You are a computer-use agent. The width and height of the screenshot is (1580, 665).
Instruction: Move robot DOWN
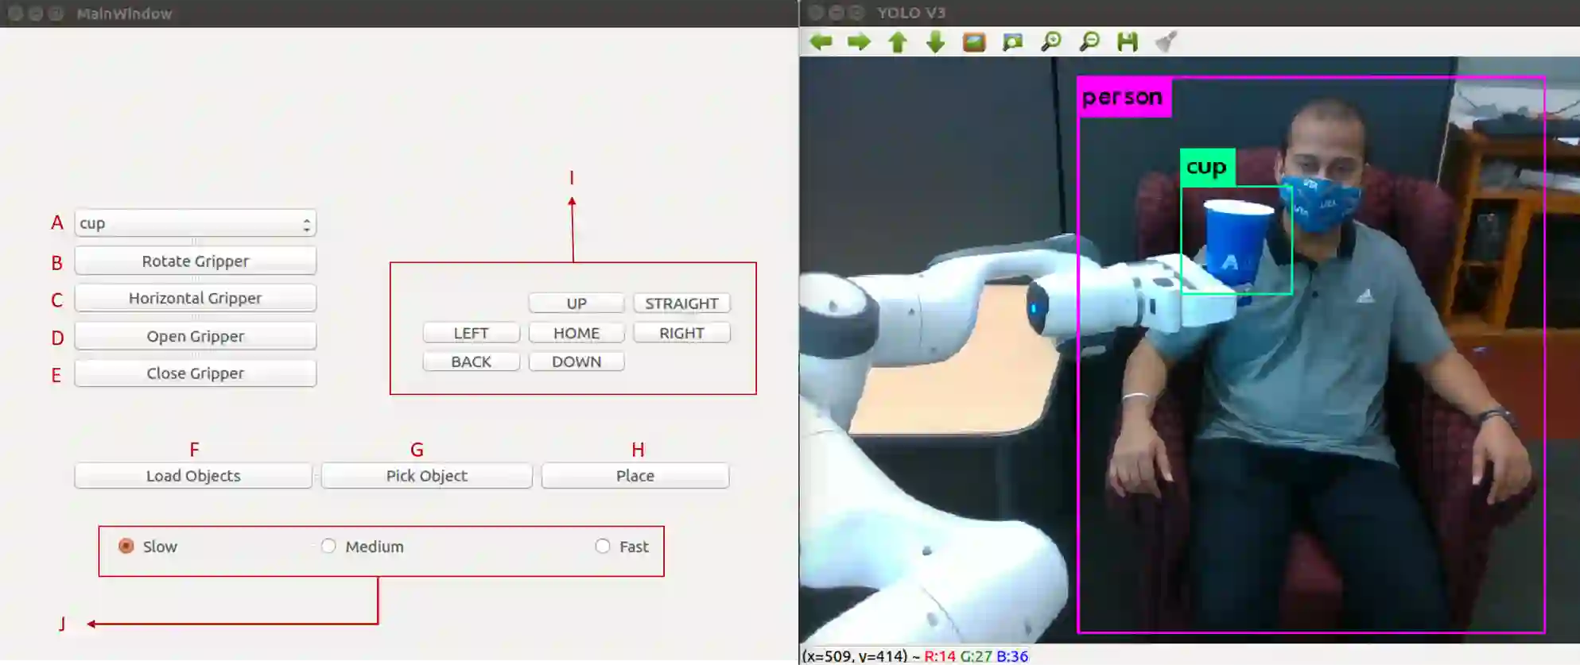pos(576,361)
